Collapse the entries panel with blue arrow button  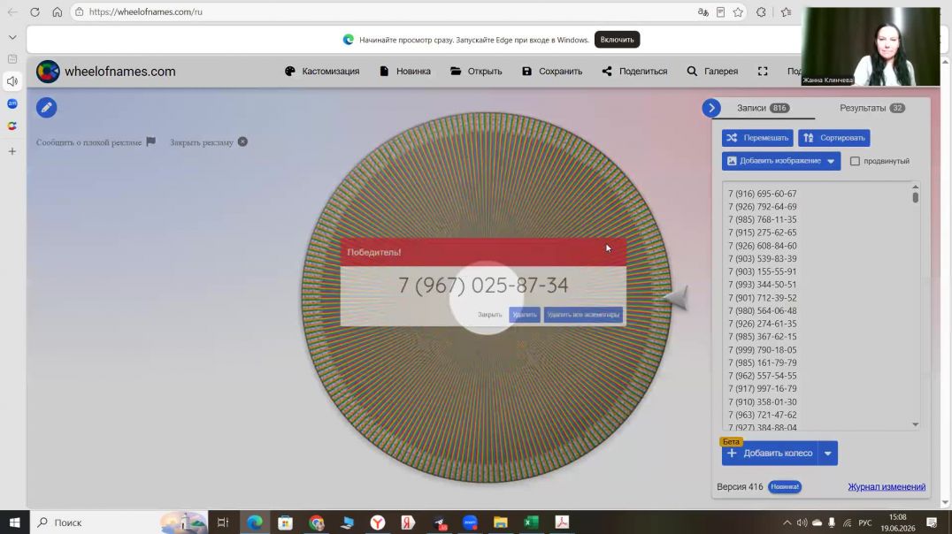[x=711, y=108]
